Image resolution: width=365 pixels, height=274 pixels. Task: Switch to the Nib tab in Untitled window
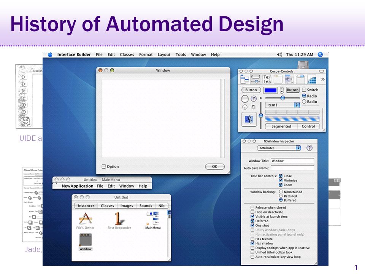(x=161, y=206)
